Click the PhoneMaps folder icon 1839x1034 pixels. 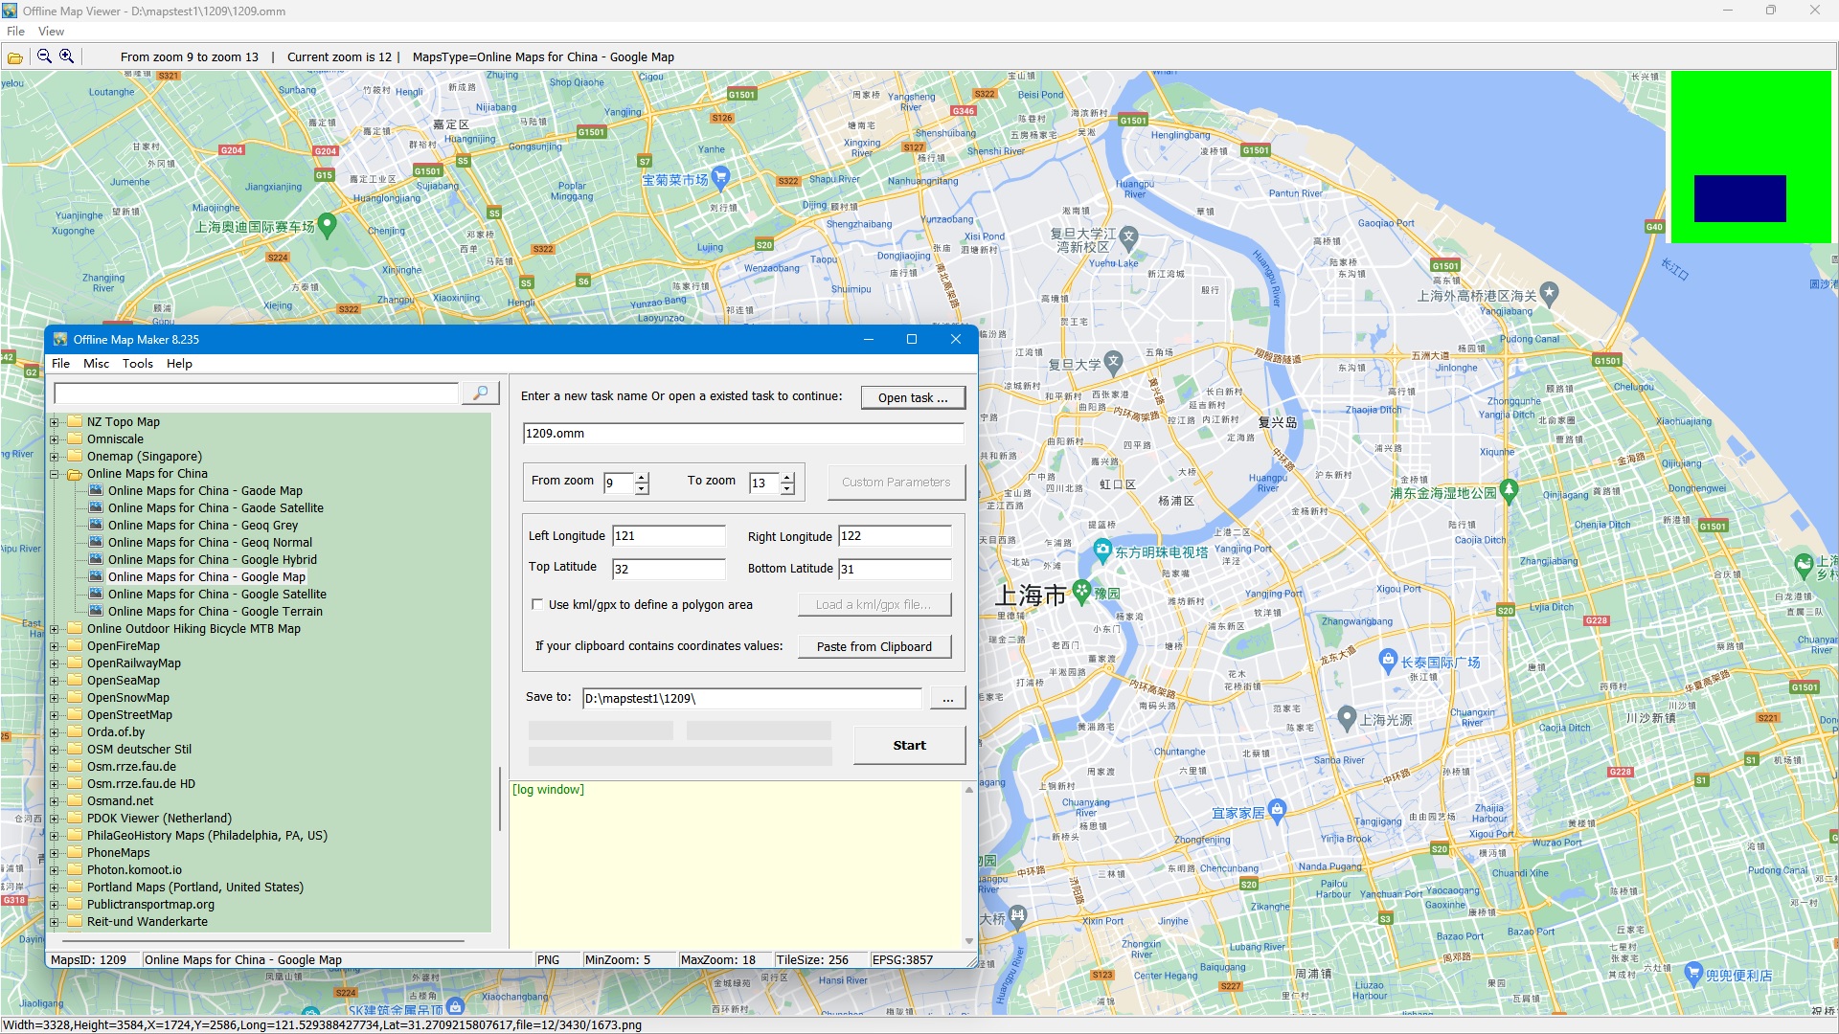75,852
